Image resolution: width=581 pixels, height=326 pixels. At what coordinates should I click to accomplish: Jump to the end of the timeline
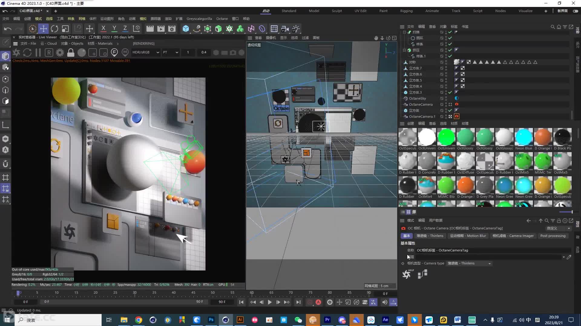[298, 302]
